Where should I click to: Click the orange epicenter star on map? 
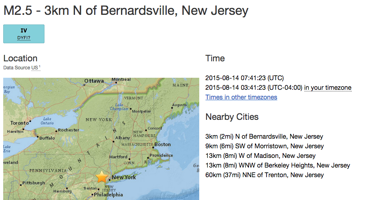pos(103,176)
